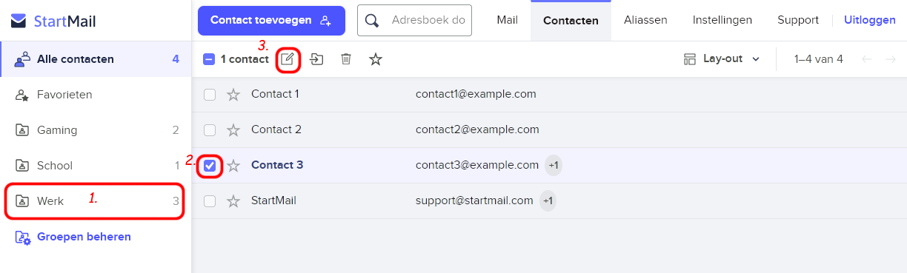Click the Favorieten person-star icon

click(x=22, y=95)
